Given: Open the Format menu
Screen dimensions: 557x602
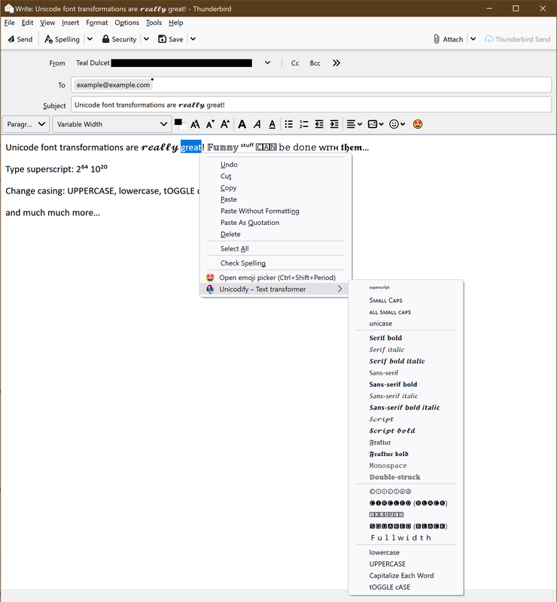Looking at the screenshot, I should tap(97, 23).
